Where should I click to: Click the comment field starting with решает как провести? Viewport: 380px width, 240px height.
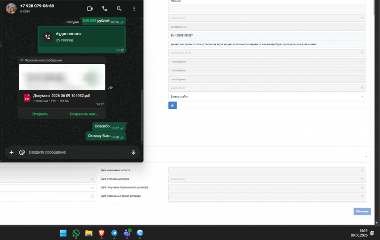coord(267,44)
